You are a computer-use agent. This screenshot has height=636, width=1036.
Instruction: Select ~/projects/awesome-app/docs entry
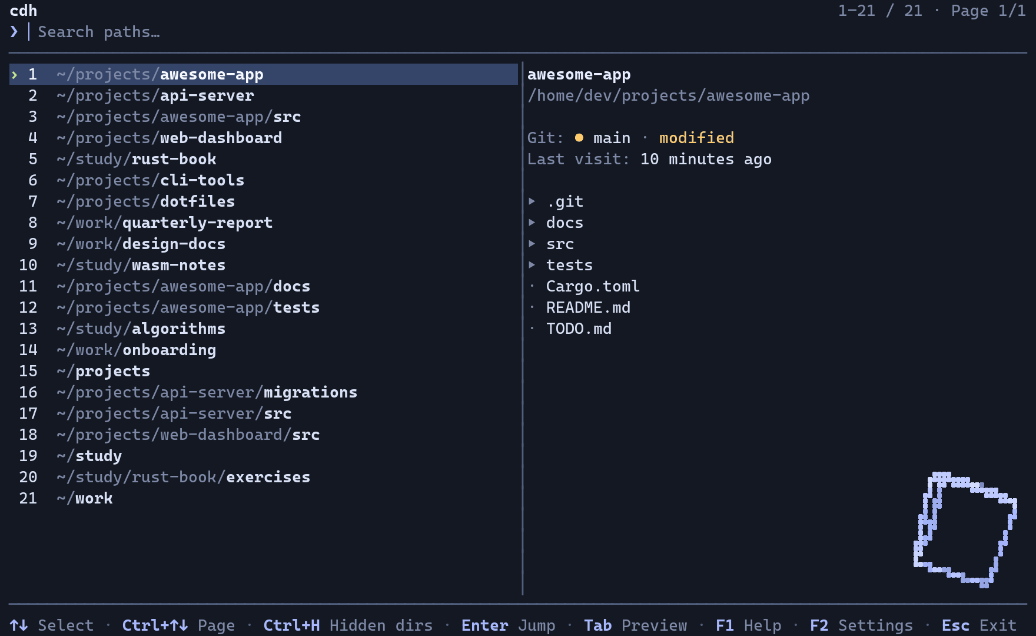pyautogui.click(x=264, y=286)
